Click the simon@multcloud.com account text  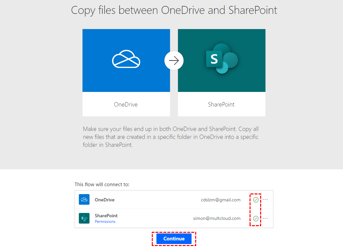pyautogui.click(x=217, y=218)
